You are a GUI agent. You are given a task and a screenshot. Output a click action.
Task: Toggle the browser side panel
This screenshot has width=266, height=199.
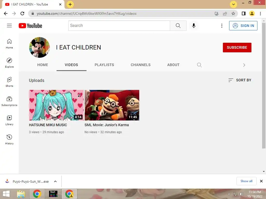coord(244,13)
